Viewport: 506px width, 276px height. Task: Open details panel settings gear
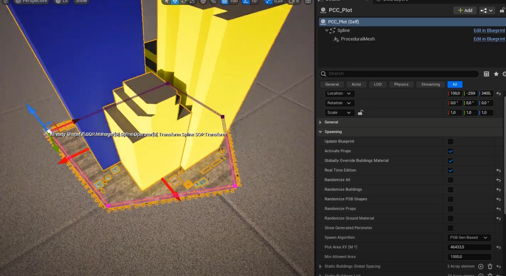pyautogui.click(x=504, y=74)
